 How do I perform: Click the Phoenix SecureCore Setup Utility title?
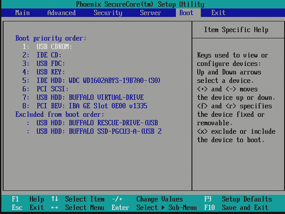140,4
